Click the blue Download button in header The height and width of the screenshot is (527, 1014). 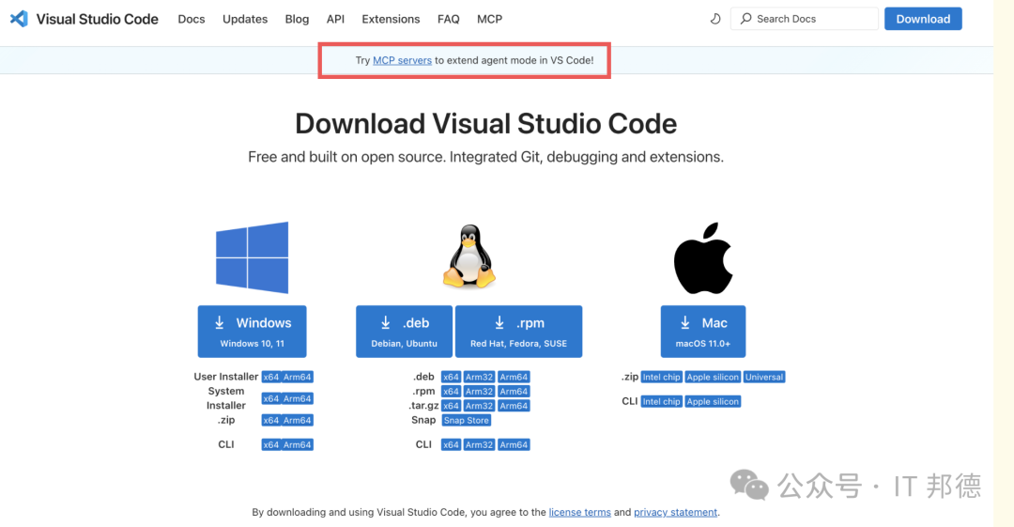click(x=923, y=19)
